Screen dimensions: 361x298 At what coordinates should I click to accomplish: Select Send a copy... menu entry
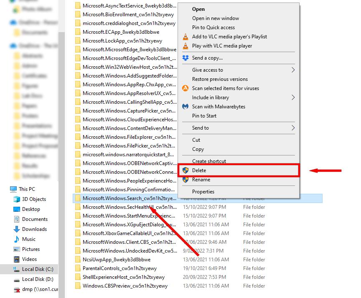tap(207, 58)
